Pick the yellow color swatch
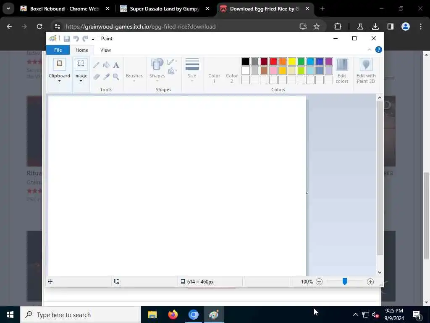The width and height of the screenshot is (430, 323). 292,61
